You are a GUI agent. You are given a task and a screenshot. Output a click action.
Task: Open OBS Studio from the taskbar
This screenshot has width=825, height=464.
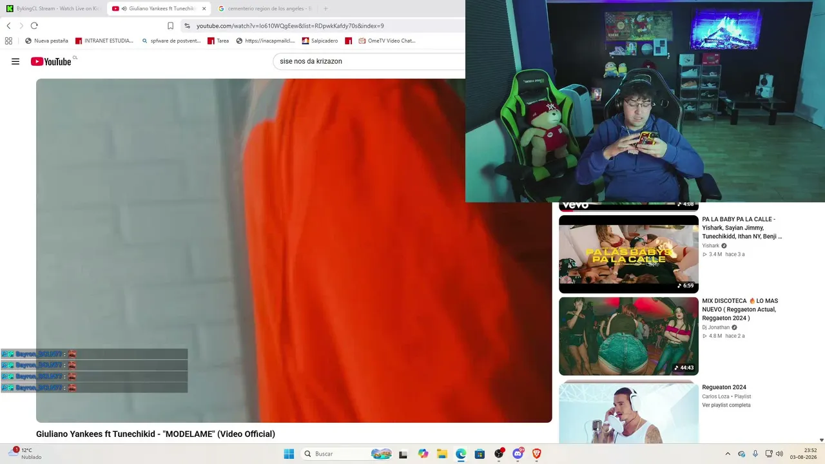499,454
